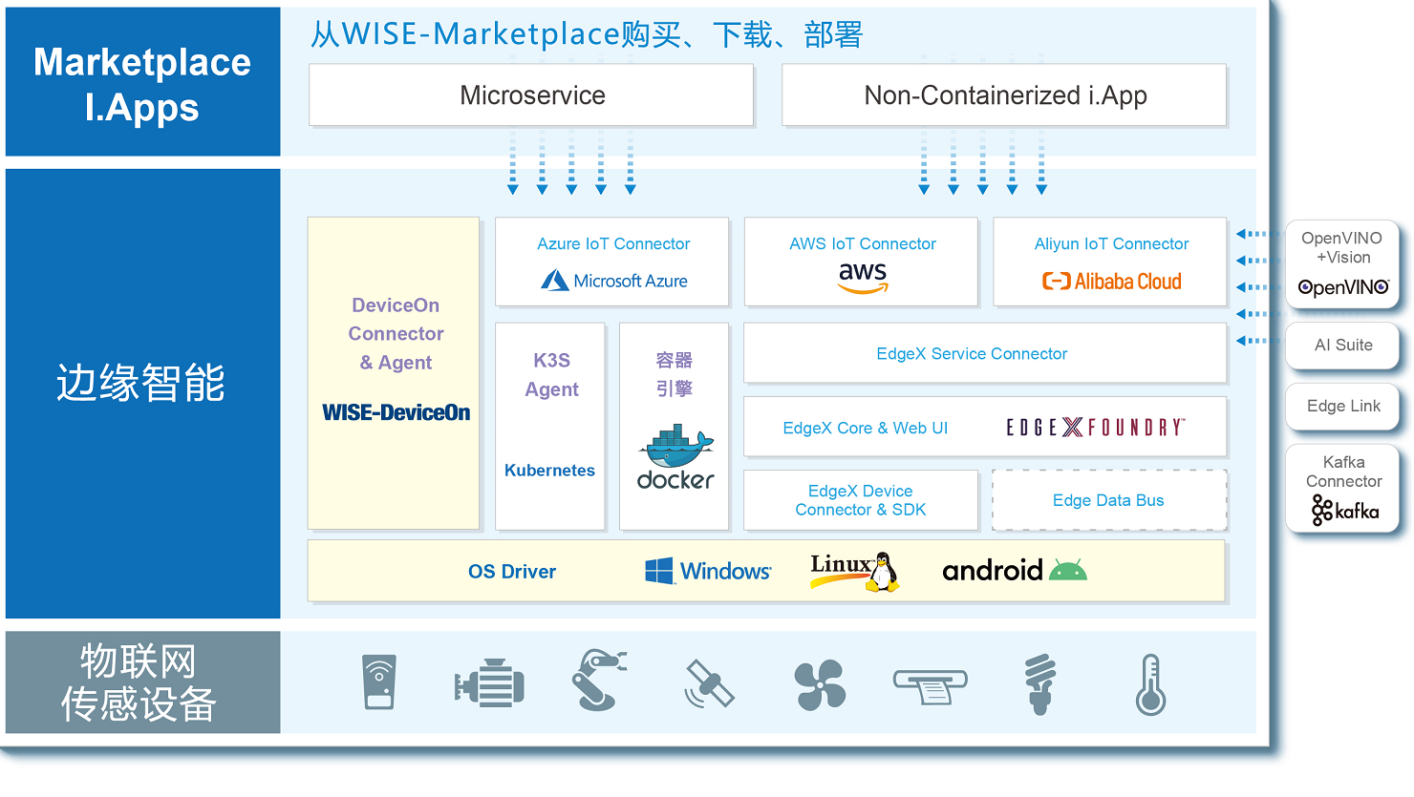Click the AI Suite box
1414x797 pixels.
[1343, 346]
